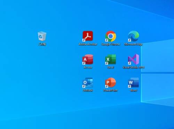
Task: Select the Access shortcut icon
Action: coord(88,59)
